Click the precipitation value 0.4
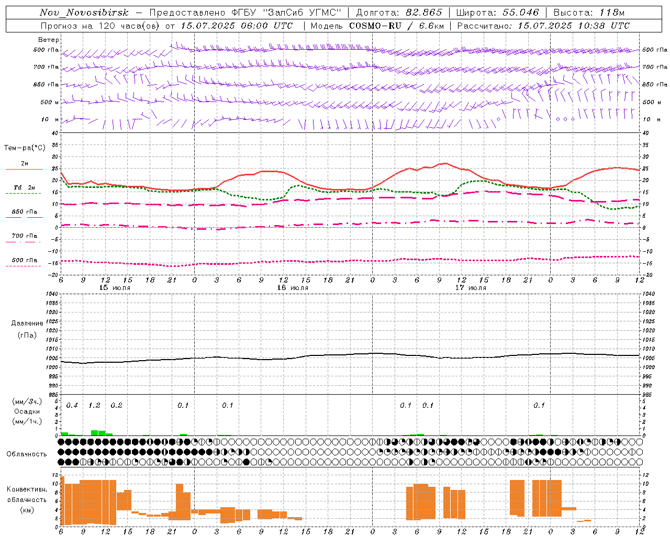This screenshot has height=536, width=670. click(72, 406)
